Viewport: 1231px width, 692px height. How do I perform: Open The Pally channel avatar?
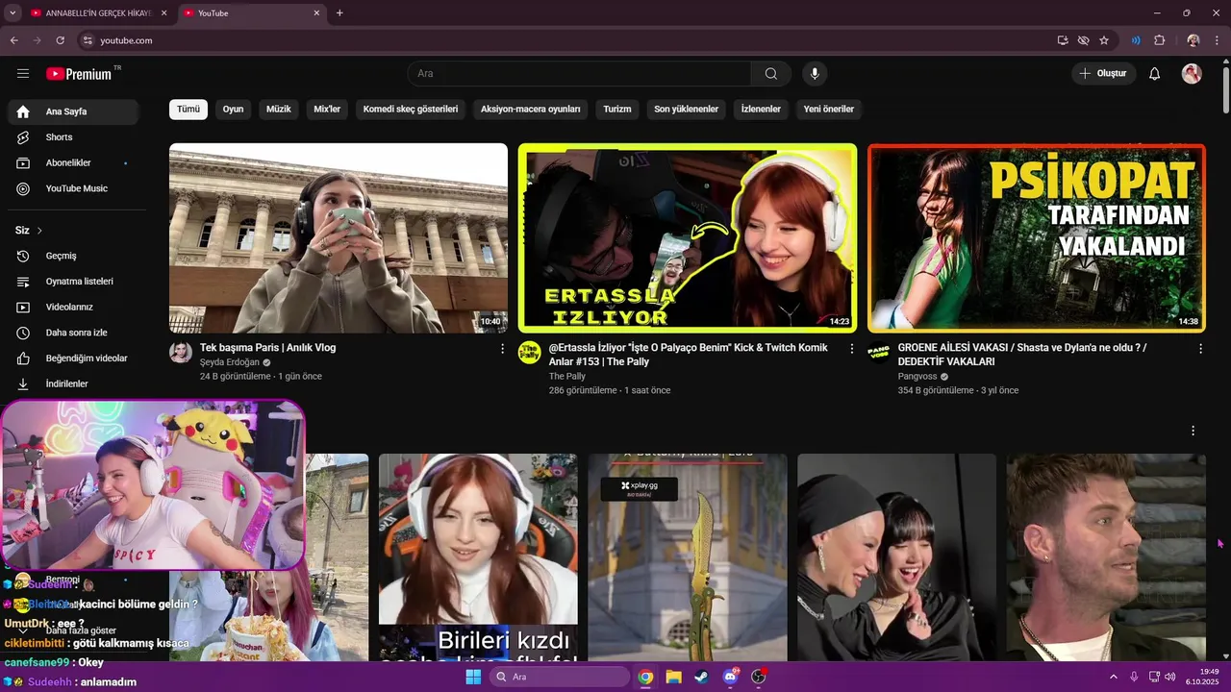(530, 352)
